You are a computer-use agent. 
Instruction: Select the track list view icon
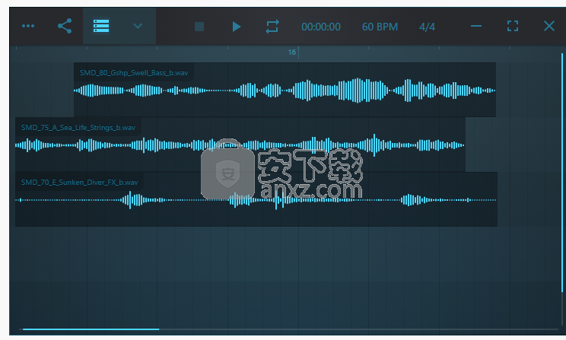pos(101,26)
